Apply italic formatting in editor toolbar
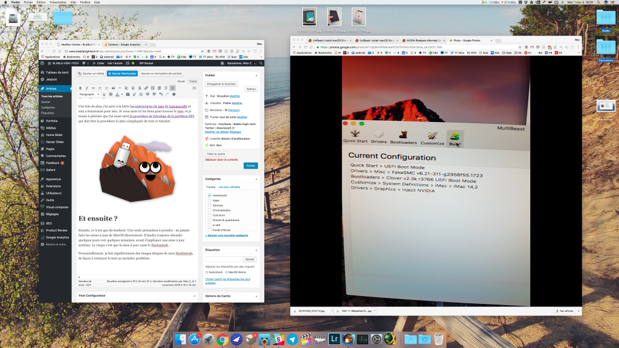619x348 pixels. [x=87, y=88]
